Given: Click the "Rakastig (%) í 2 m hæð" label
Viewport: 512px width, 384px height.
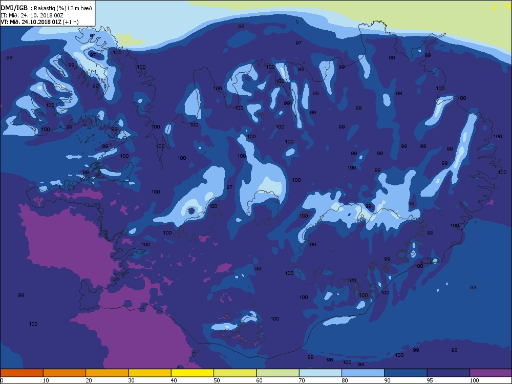Looking at the screenshot, I should click(63, 9).
